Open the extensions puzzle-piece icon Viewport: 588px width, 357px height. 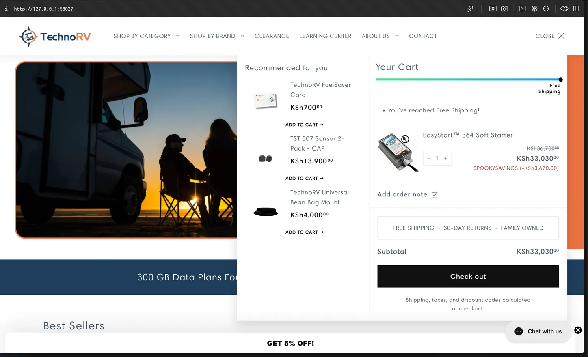click(564, 9)
